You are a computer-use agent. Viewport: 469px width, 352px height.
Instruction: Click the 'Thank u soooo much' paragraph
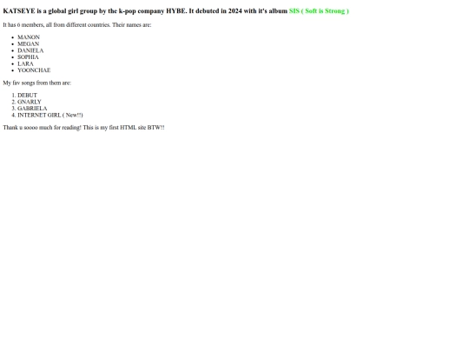83,128
